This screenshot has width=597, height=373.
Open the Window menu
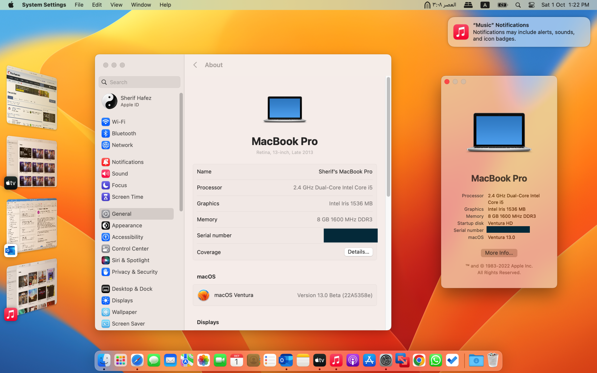(x=141, y=5)
